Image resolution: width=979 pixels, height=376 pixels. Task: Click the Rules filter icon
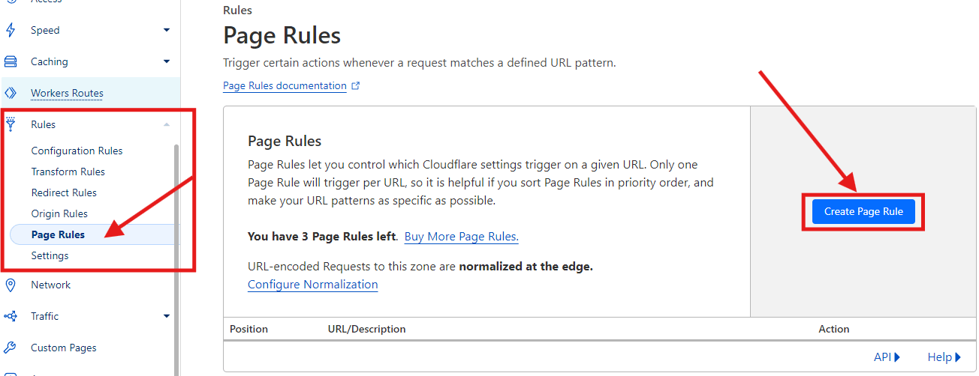pos(11,124)
